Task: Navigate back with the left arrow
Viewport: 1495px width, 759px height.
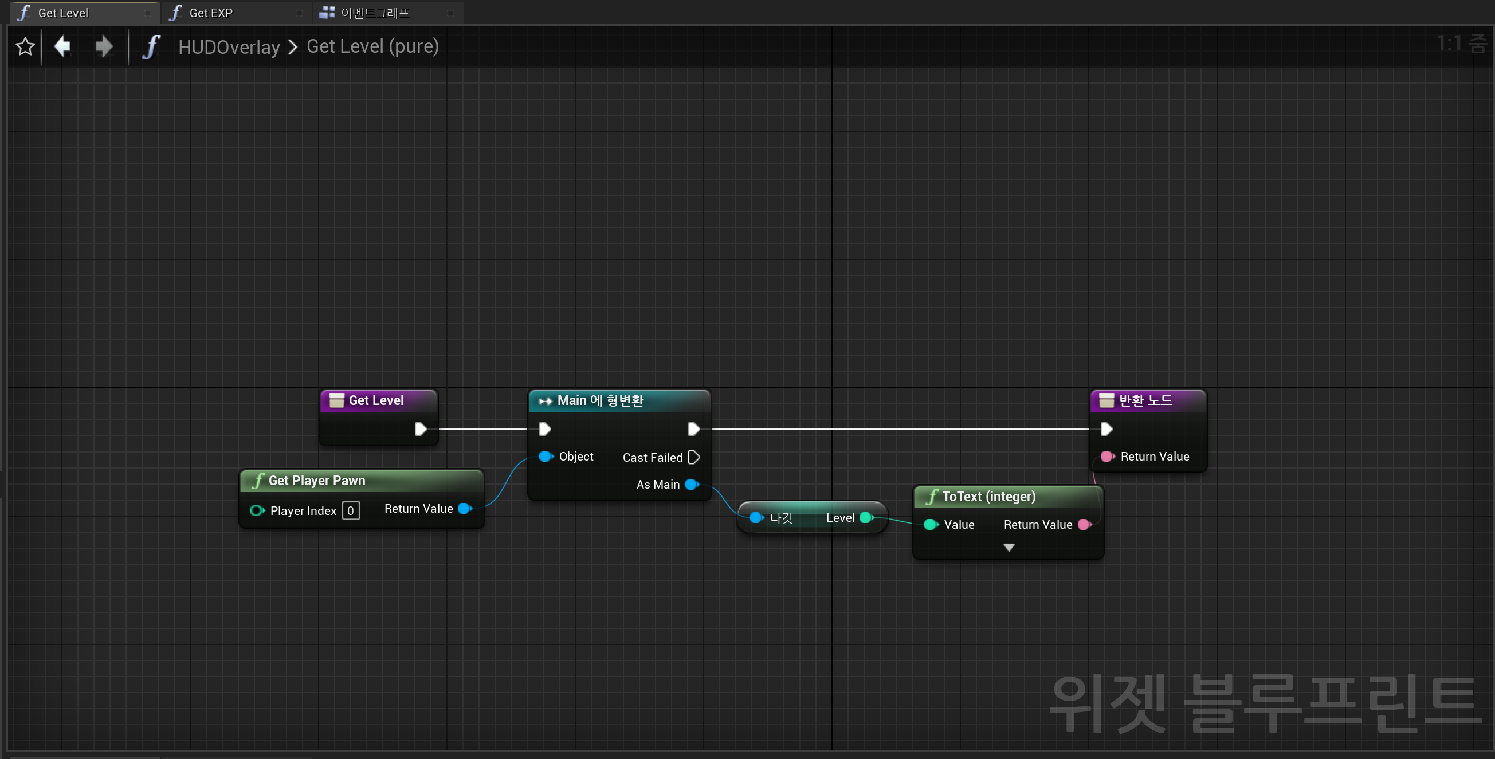Action: [x=62, y=46]
